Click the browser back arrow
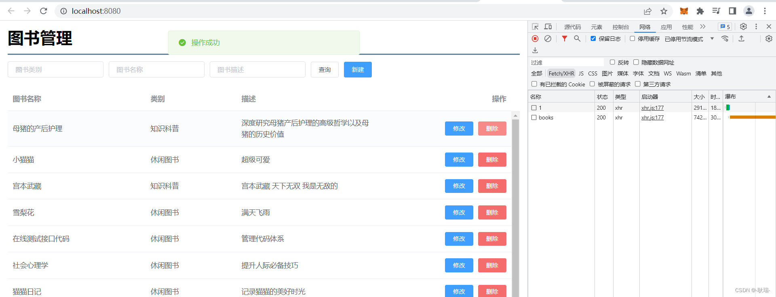776x297 pixels. point(11,11)
